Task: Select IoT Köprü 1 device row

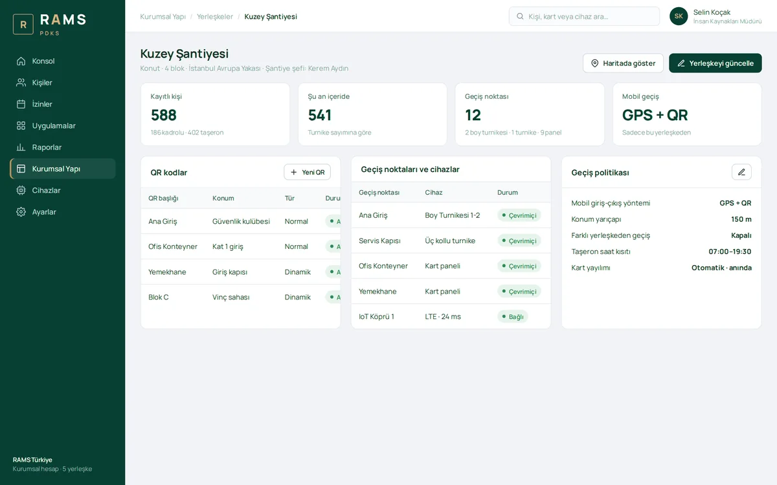Action: [451, 317]
